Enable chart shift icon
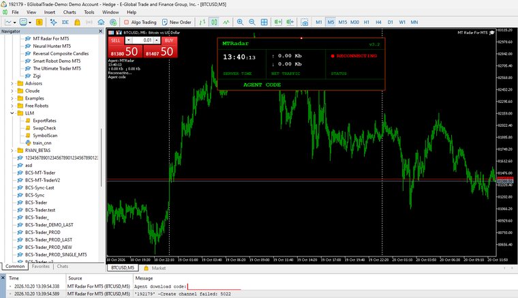The width and height of the screenshot is (518, 298). [x=290, y=22]
